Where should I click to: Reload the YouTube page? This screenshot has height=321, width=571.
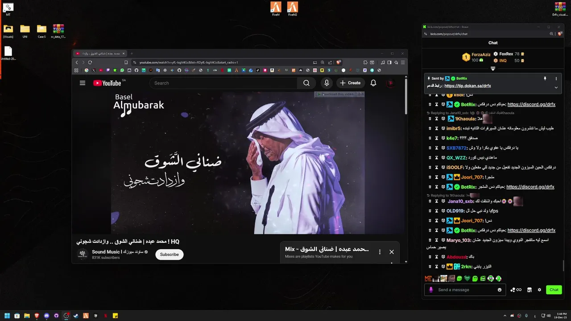point(90,62)
